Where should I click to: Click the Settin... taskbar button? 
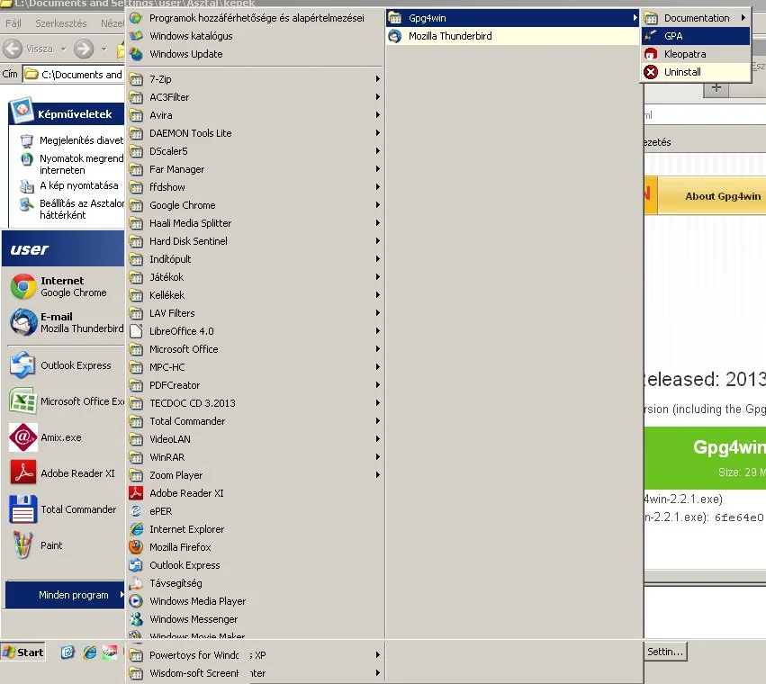[x=665, y=652]
